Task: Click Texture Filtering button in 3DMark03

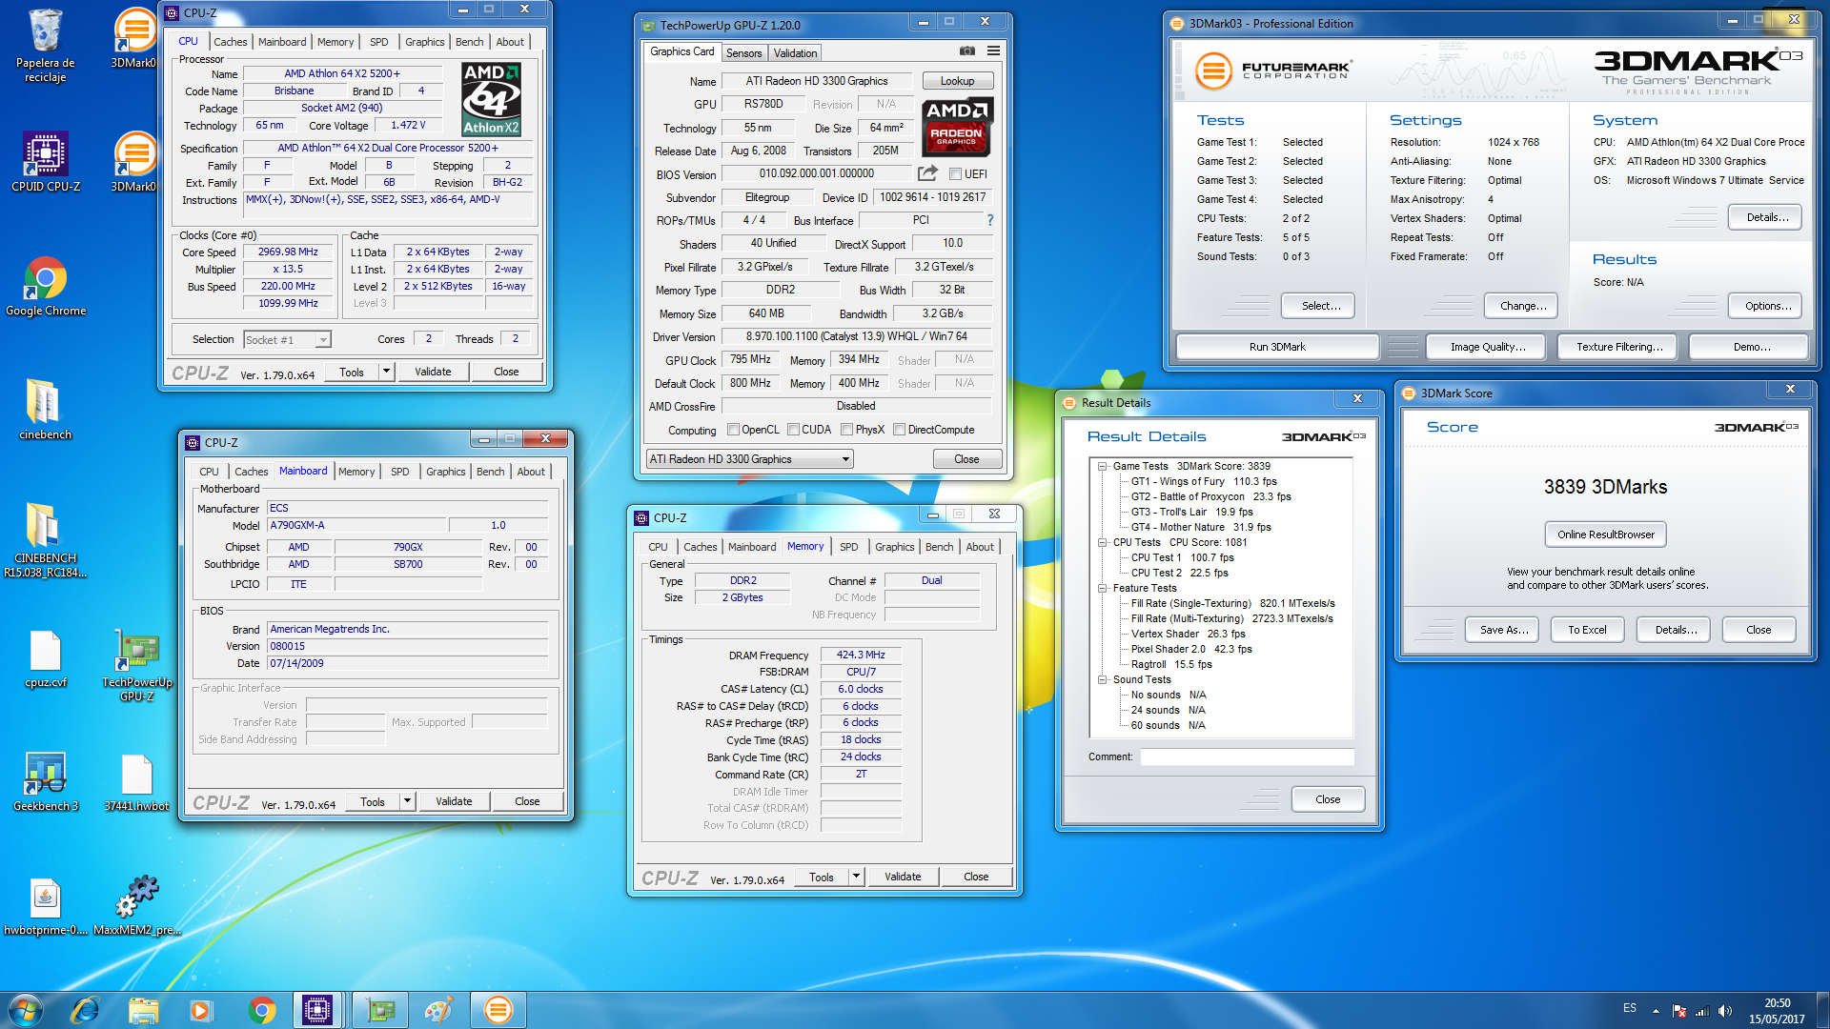Action: (1619, 347)
